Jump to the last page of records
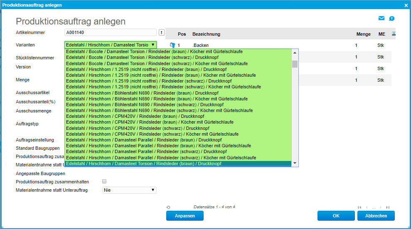411x229 pixels. (388, 207)
